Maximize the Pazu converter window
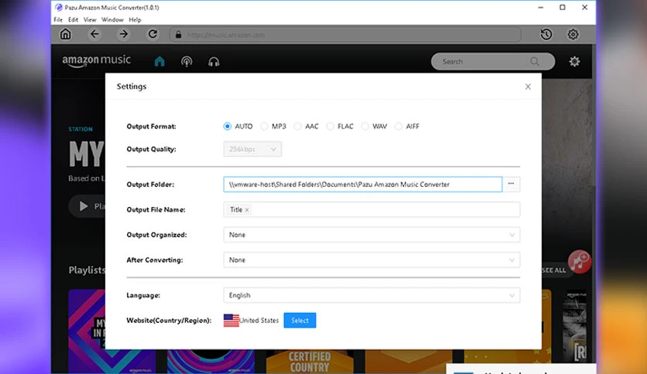This screenshot has width=647, height=374. [x=563, y=8]
